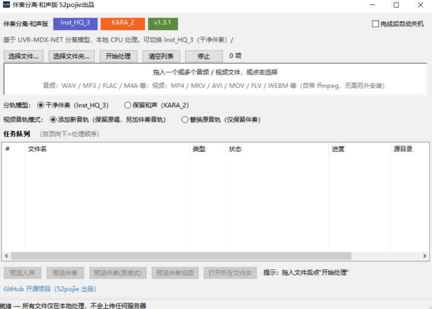The width and height of the screenshot is (432, 309).
Task: Open the 选择文件... file picker button
Action: click(23, 56)
